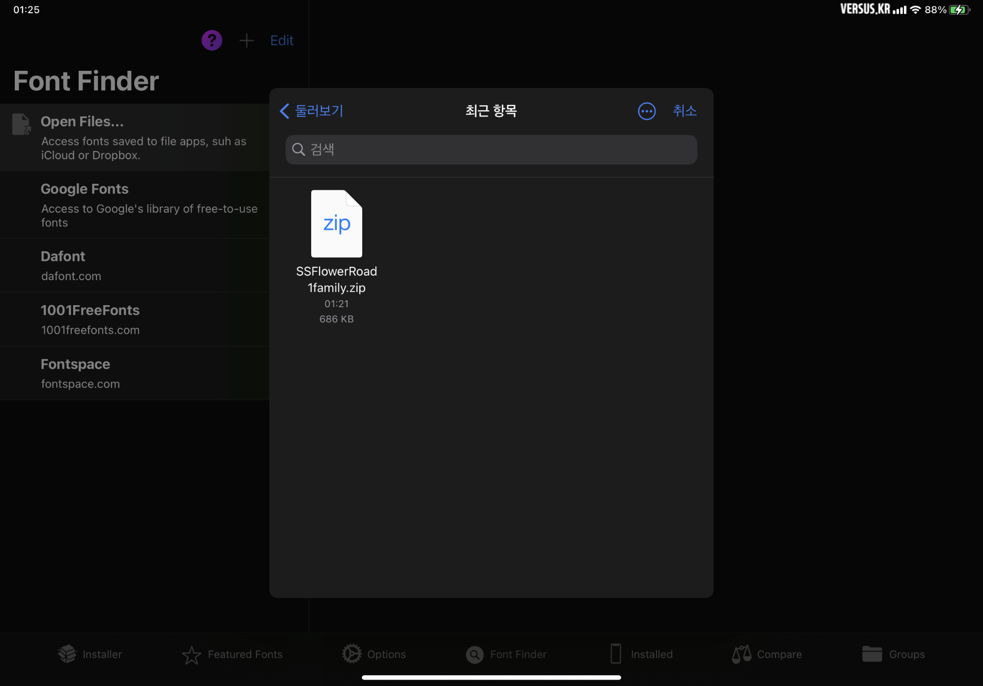Screen dimensions: 983x686
Task: Open the Options gear icon
Action: pyautogui.click(x=351, y=654)
